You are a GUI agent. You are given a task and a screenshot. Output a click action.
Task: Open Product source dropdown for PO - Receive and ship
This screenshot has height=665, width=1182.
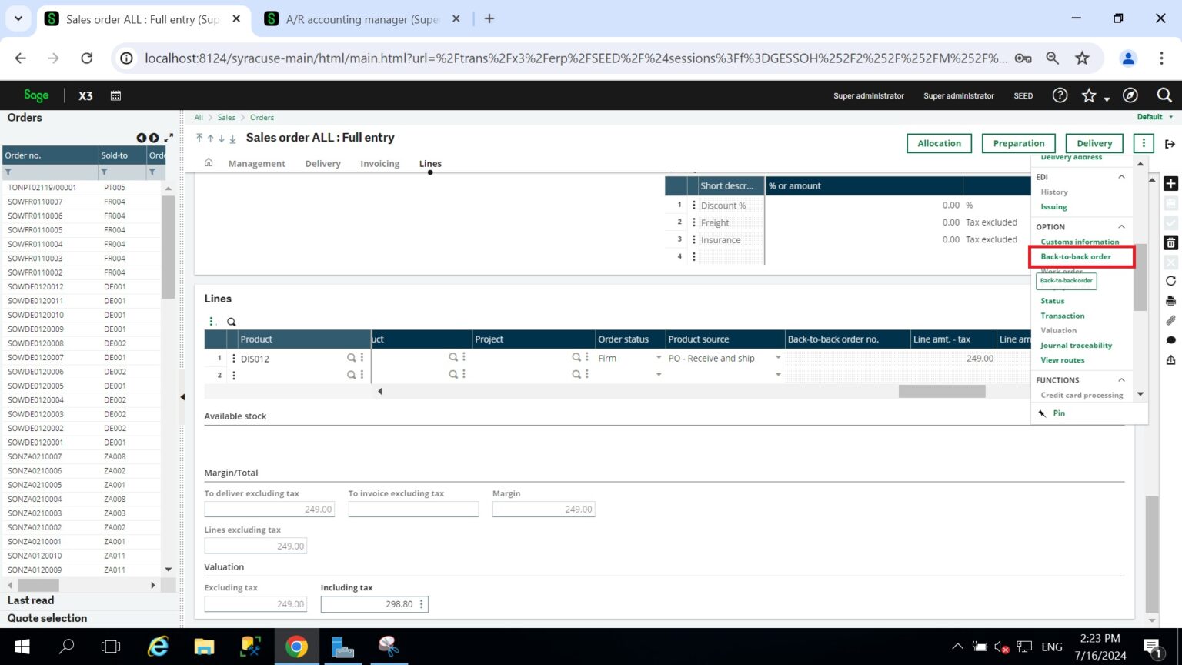pyautogui.click(x=778, y=358)
